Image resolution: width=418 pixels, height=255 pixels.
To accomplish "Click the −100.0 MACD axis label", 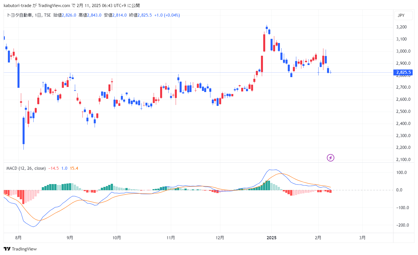I will point(402,208).
